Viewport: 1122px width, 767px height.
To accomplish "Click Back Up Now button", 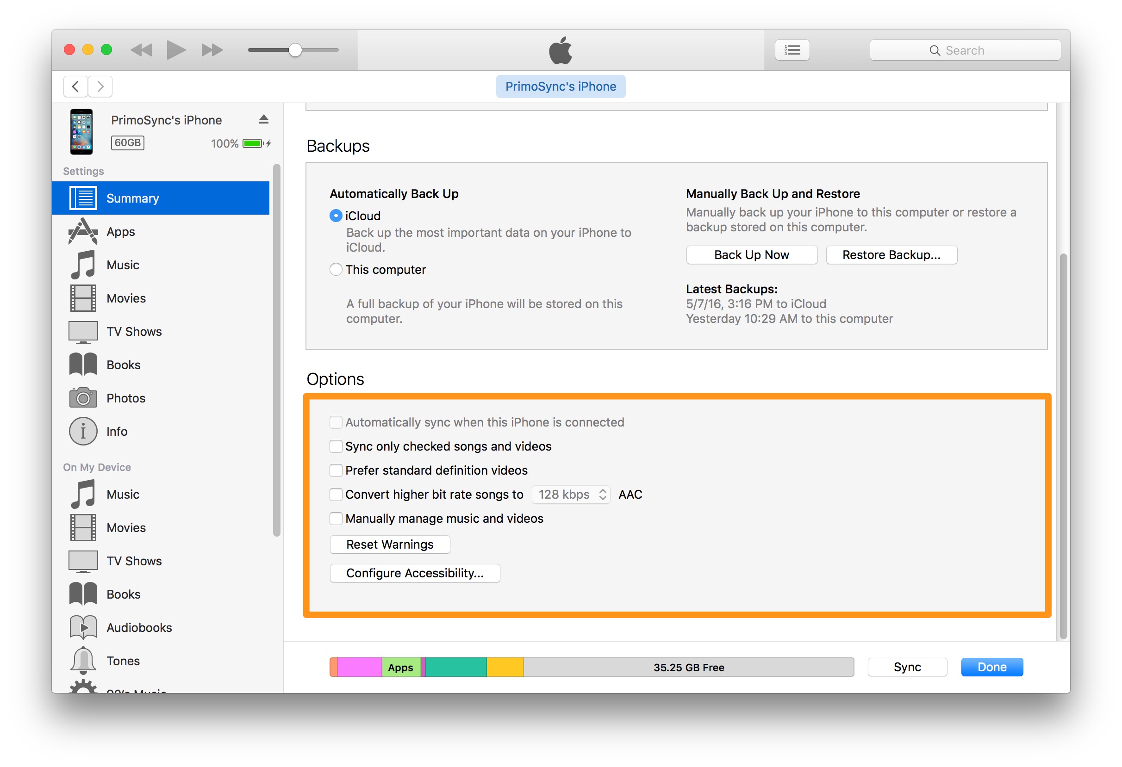I will tap(752, 255).
